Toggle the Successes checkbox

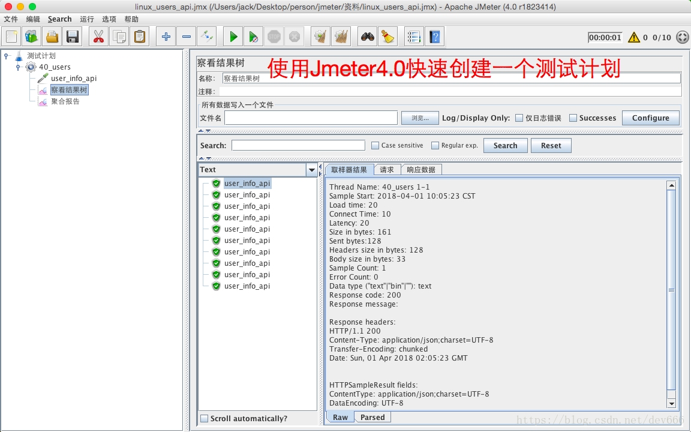573,118
